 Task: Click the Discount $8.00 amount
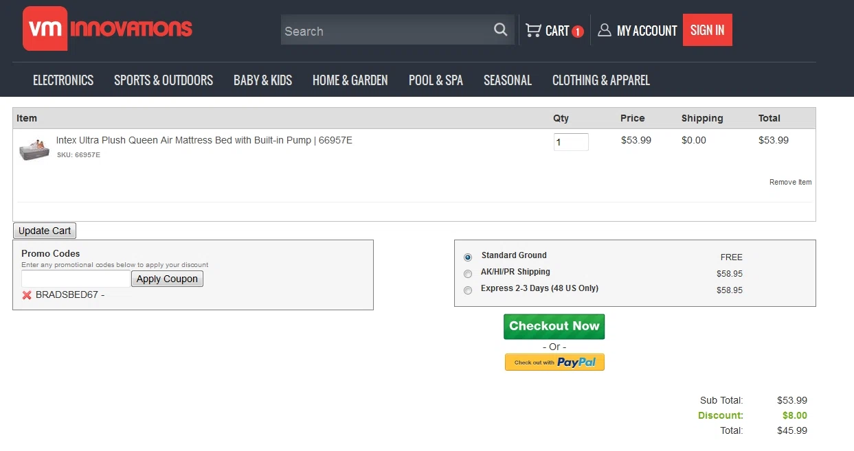click(795, 415)
